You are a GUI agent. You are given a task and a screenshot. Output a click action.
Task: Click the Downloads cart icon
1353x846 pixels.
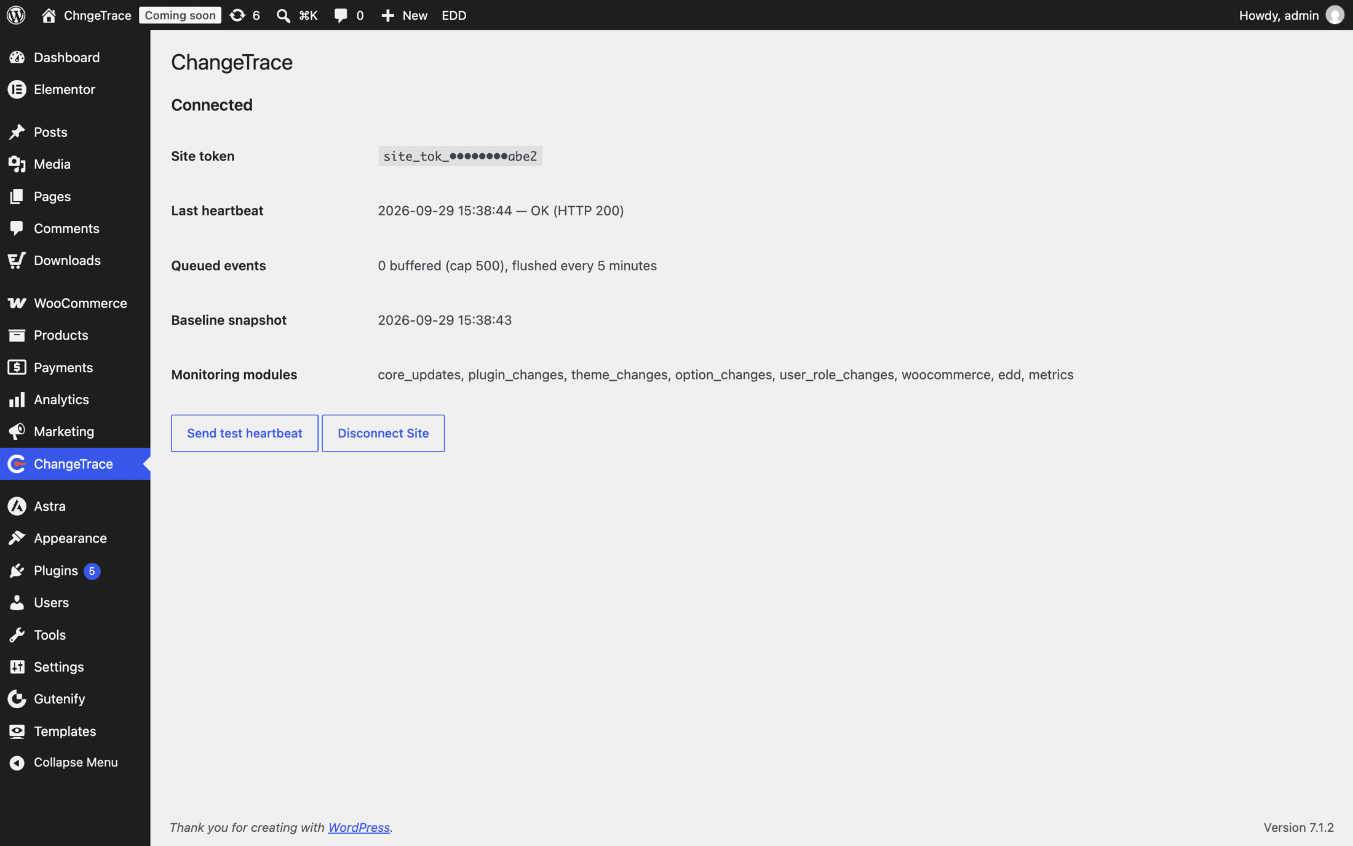click(x=17, y=260)
